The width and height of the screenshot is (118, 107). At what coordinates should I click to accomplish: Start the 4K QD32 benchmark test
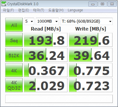[14, 85]
